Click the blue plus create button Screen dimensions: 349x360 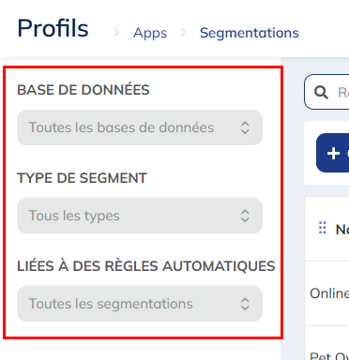coord(333,153)
